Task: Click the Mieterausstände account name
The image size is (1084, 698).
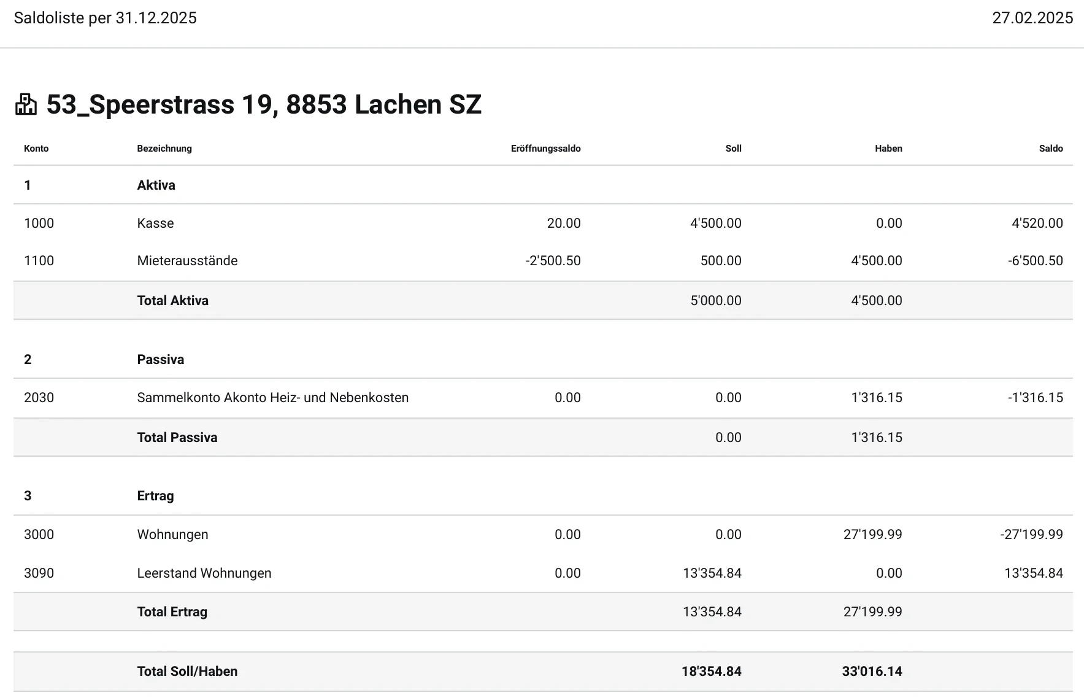Action: pos(187,261)
